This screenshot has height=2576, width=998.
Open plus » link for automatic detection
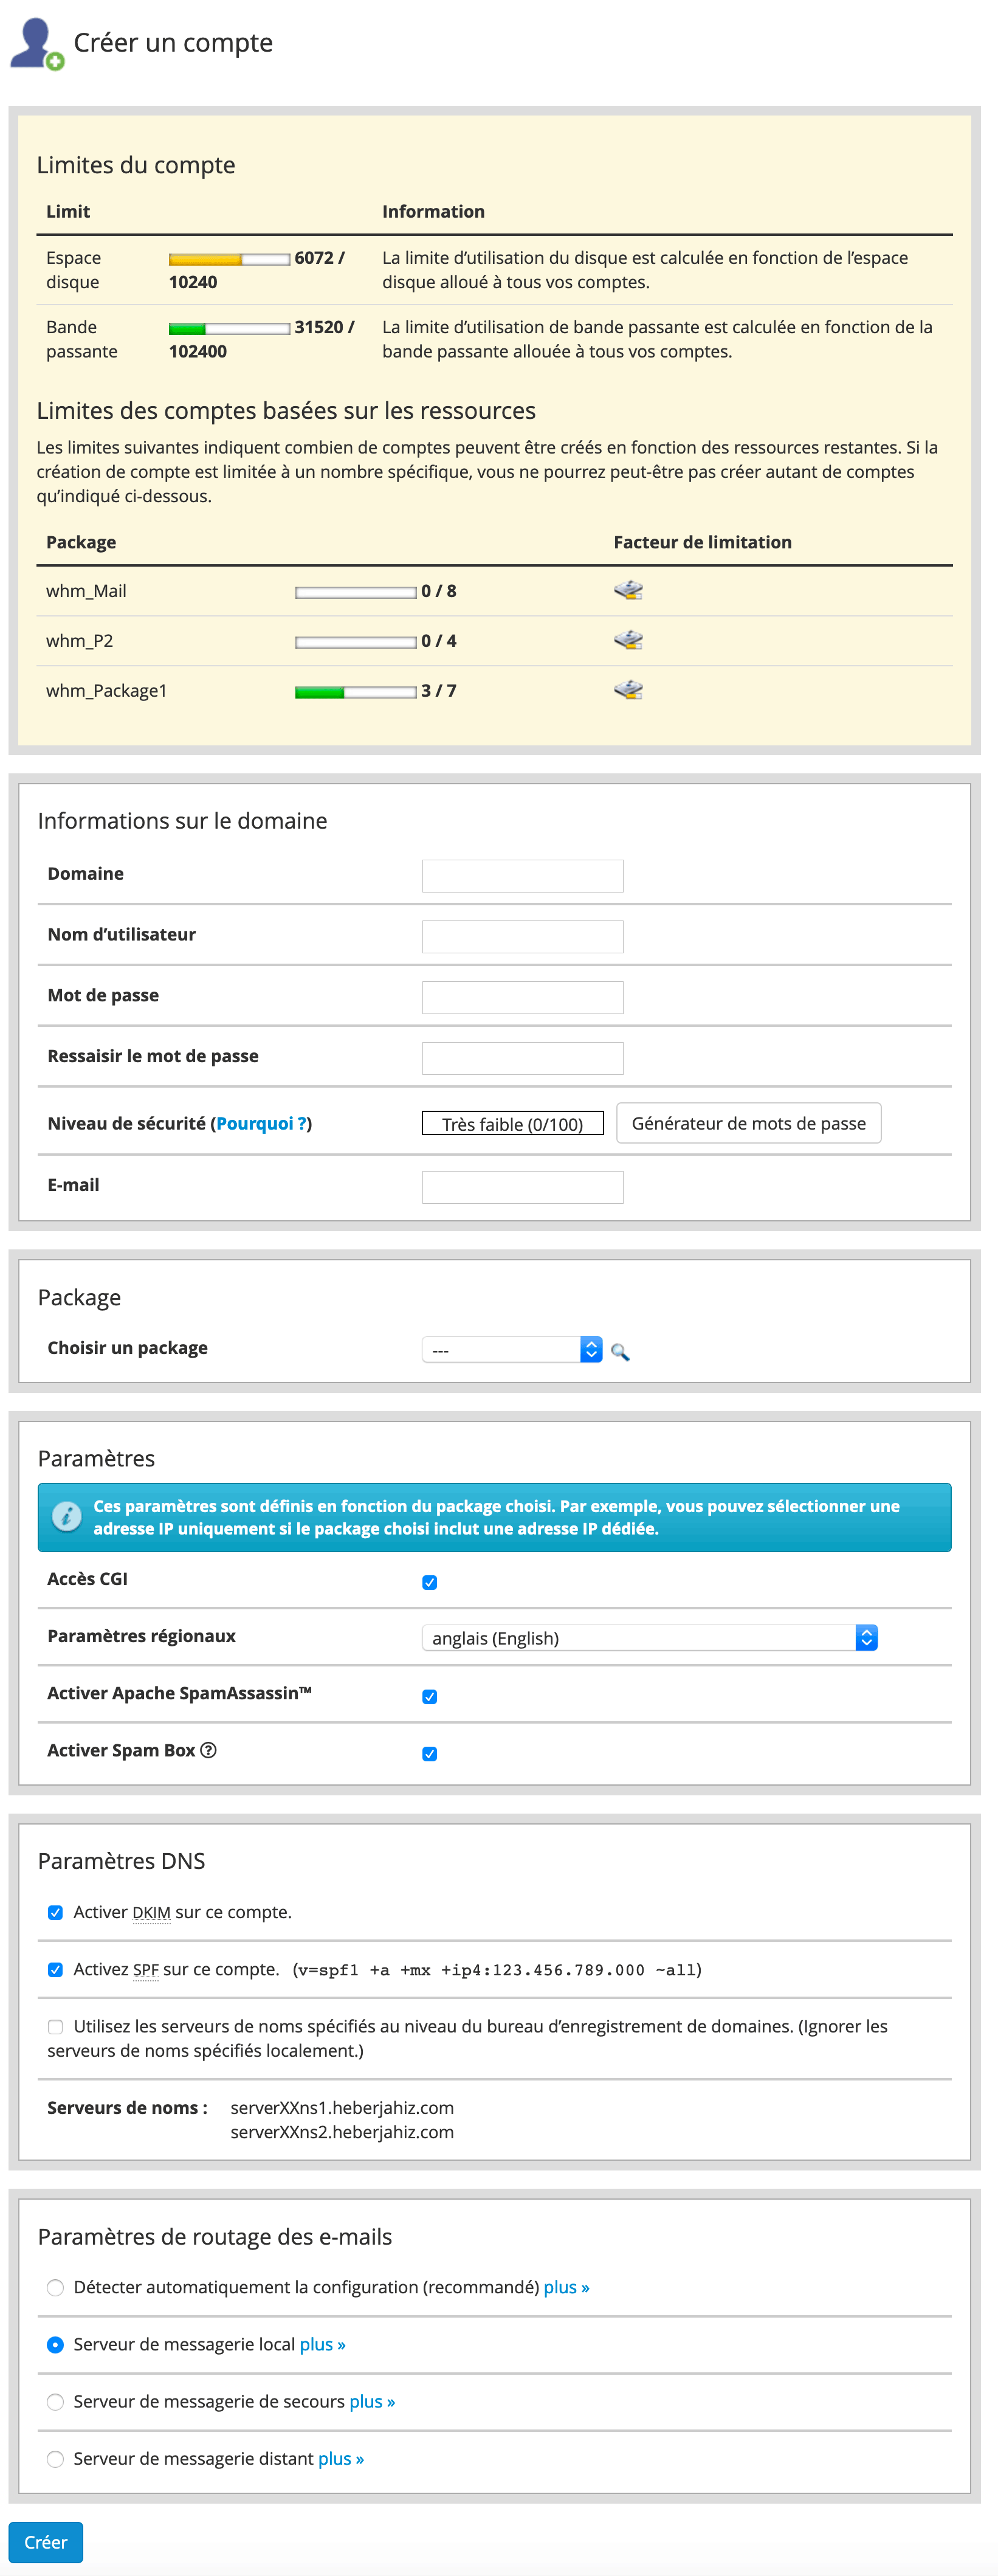click(566, 2287)
